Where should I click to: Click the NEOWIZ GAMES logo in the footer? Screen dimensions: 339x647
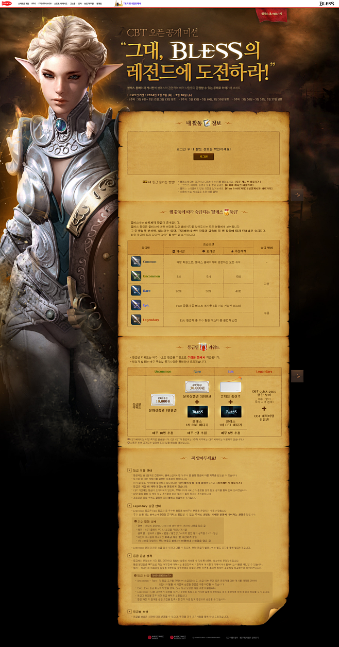(157, 637)
